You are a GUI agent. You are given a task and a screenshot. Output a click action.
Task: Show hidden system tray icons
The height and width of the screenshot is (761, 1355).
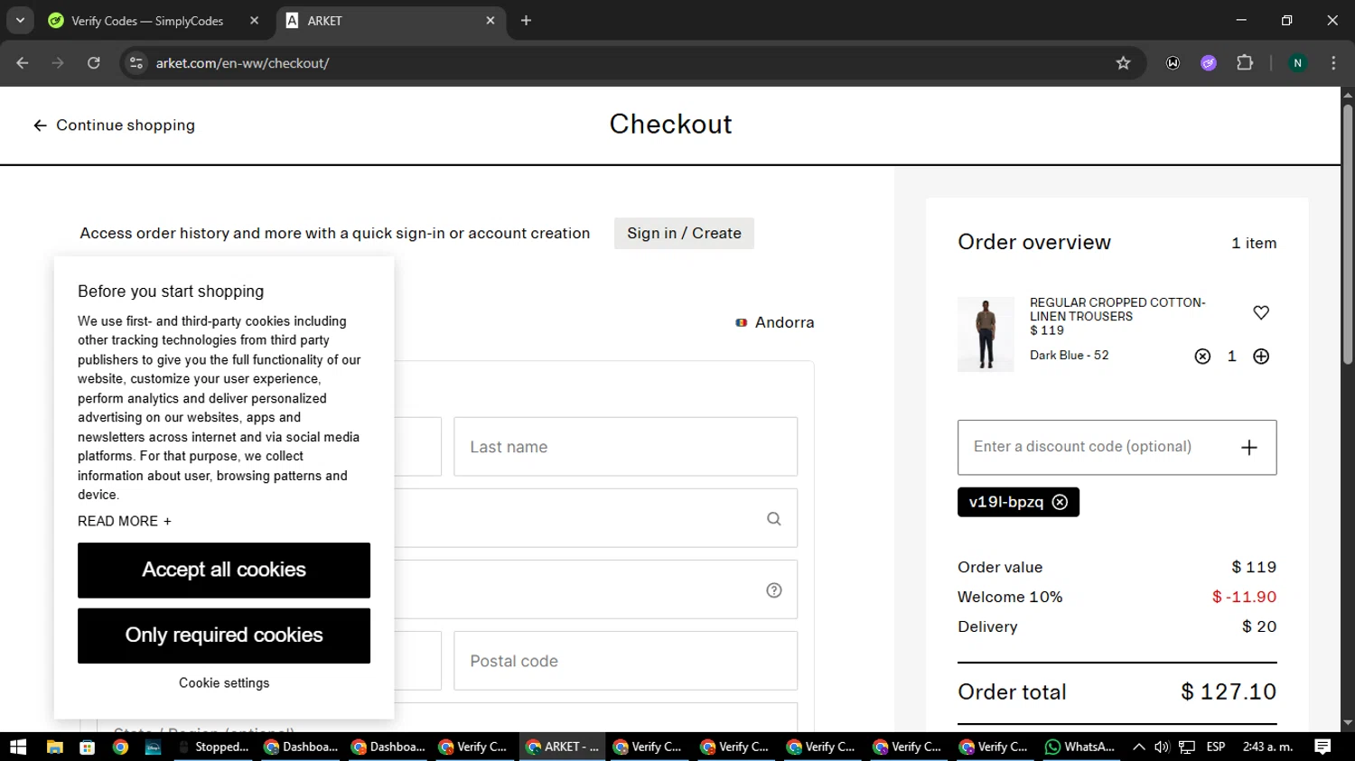(x=1139, y=747)
